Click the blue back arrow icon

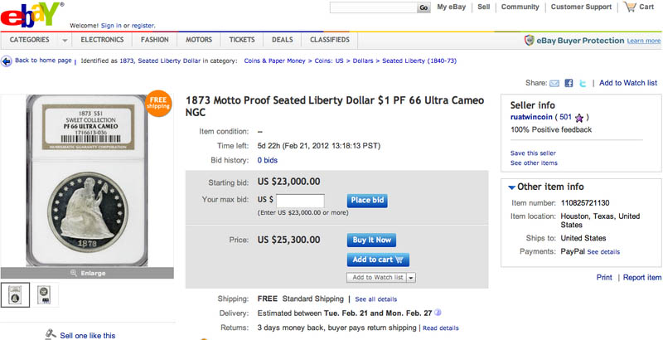click(x=7, y=61)
